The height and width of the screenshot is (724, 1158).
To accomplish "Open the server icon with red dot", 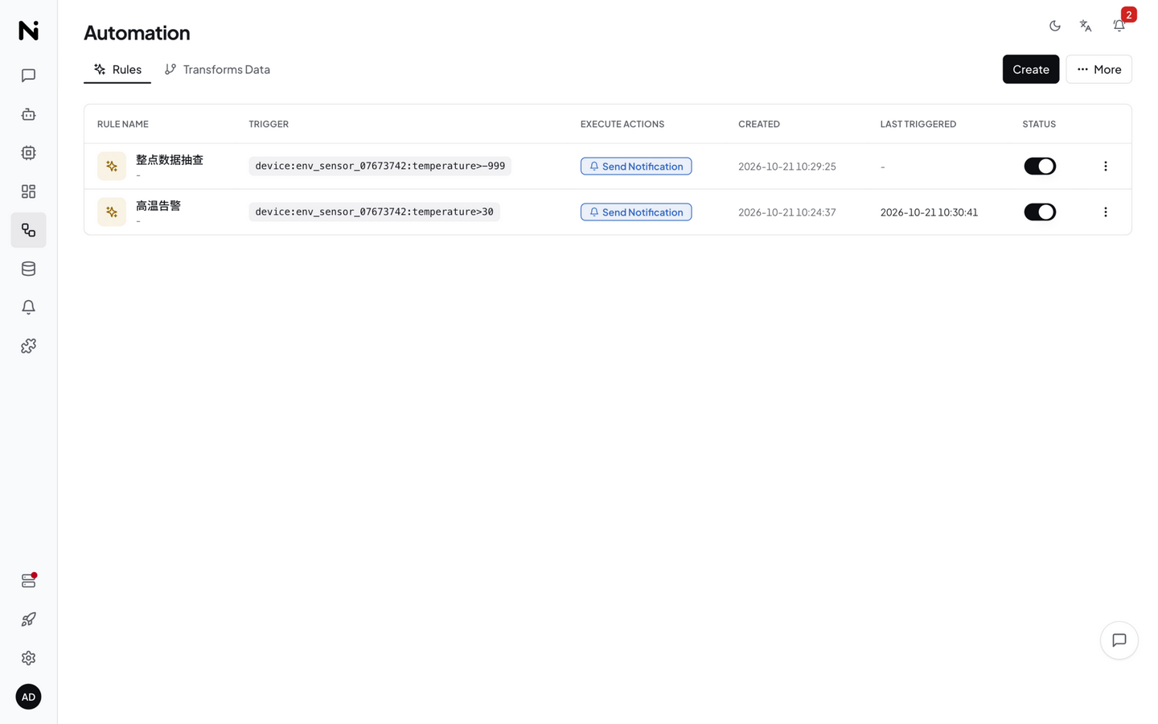I will 28,581.
